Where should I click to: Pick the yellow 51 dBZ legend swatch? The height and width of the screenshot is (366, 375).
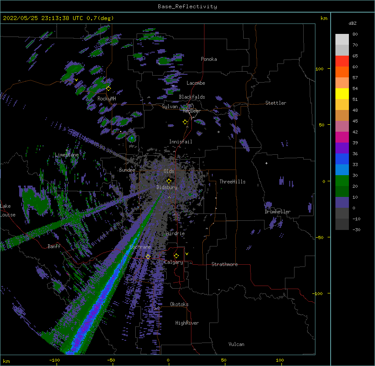tap(342, 93)
